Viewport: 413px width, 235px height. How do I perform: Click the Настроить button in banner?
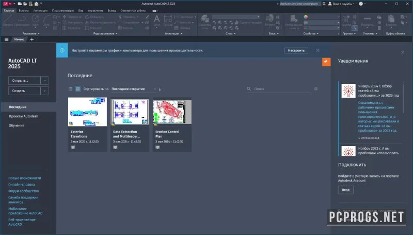(296, 50)
